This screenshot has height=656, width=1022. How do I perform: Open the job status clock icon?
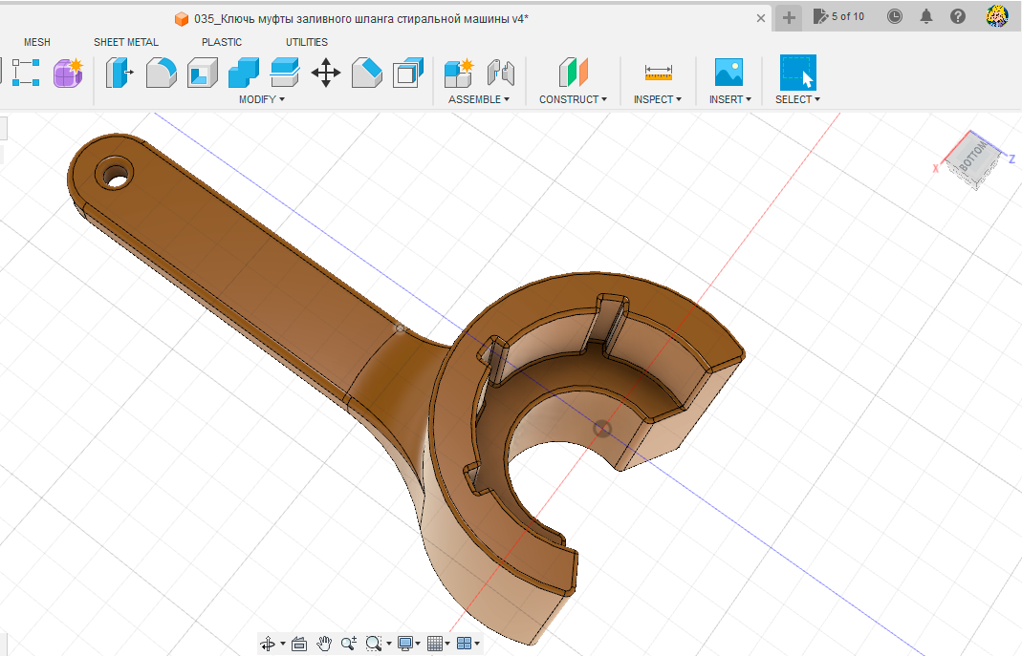point(895,16)
